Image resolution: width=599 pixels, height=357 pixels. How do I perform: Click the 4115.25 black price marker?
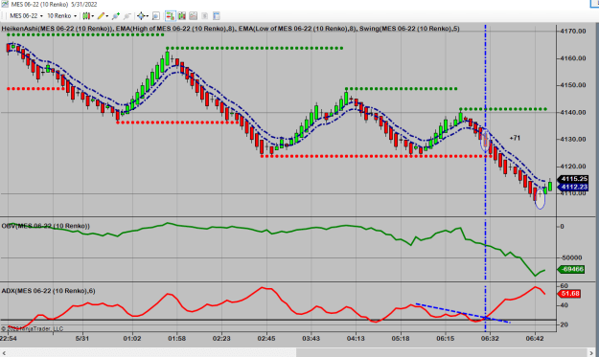point(573,179)
